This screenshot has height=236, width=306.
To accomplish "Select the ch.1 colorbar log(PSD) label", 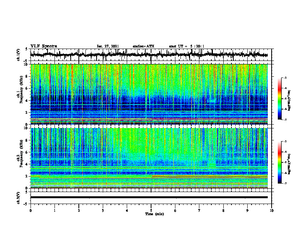I will tap(289, 101).
